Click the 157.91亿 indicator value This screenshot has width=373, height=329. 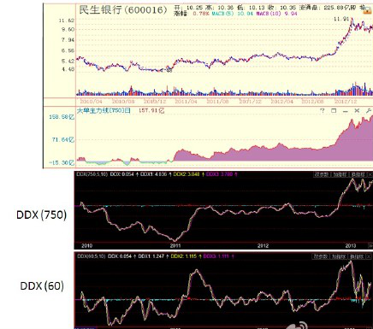[151, 110]
